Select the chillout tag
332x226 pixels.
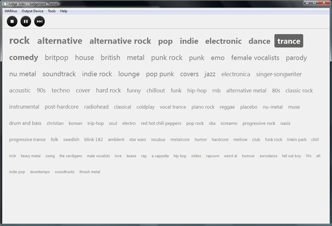click(x=156, y=91)
